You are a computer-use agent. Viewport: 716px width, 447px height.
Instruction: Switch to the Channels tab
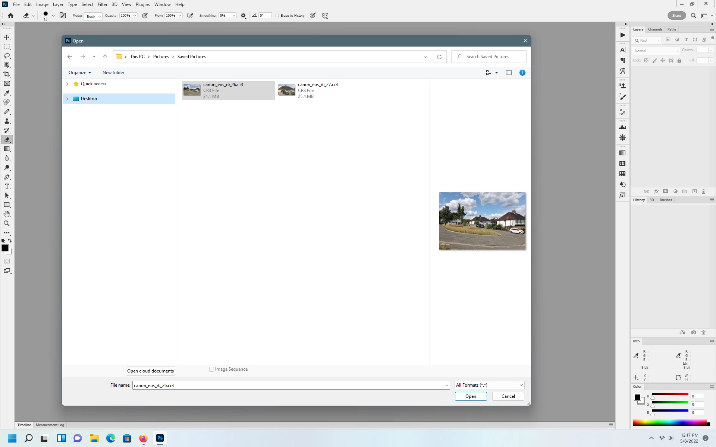pyautogui.click(x=655, y=29)
